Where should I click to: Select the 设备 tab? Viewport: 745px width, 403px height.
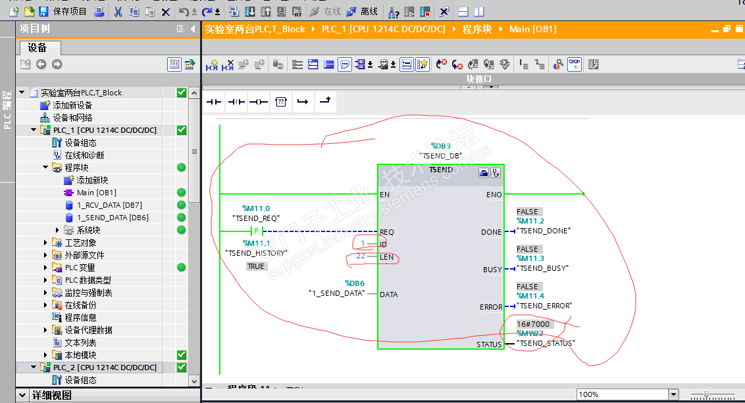[38, 47]
